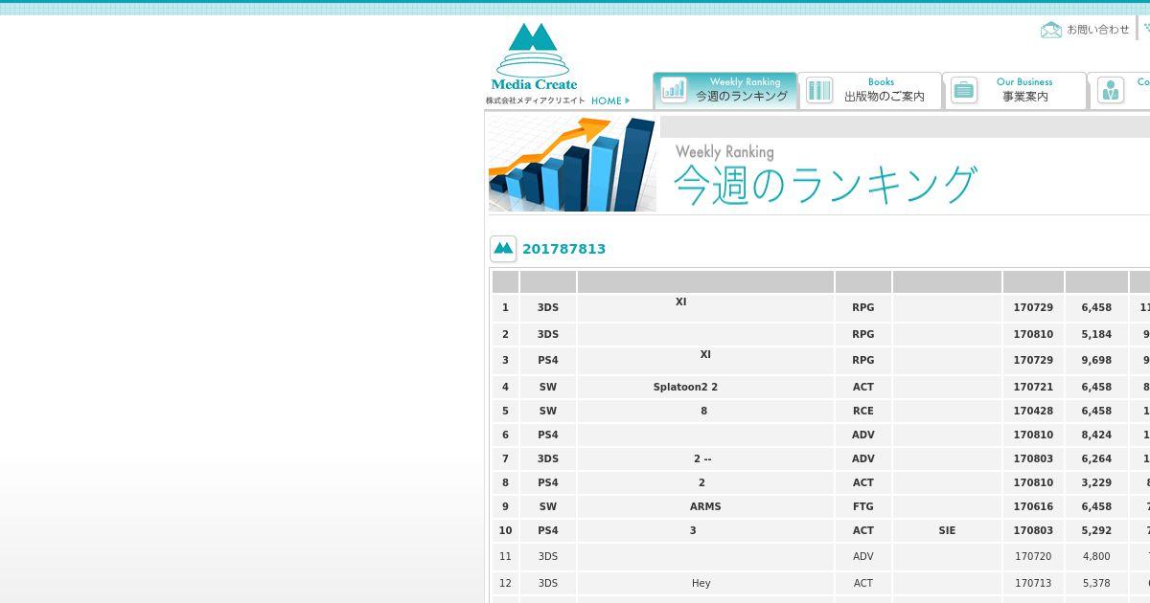This screenshot has height=603, width=1150.
Task: Open the HOME link
Action: (x=610, y=100)
